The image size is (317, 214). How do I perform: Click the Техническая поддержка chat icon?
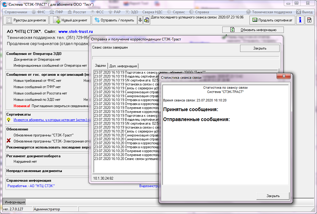tap(249, 12)
